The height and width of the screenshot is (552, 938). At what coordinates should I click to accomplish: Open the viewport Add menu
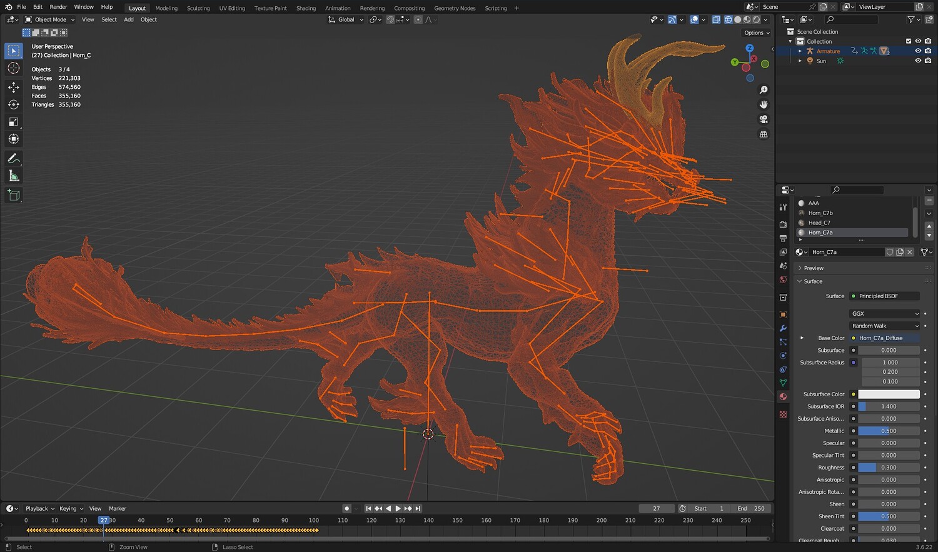(129, 19)
